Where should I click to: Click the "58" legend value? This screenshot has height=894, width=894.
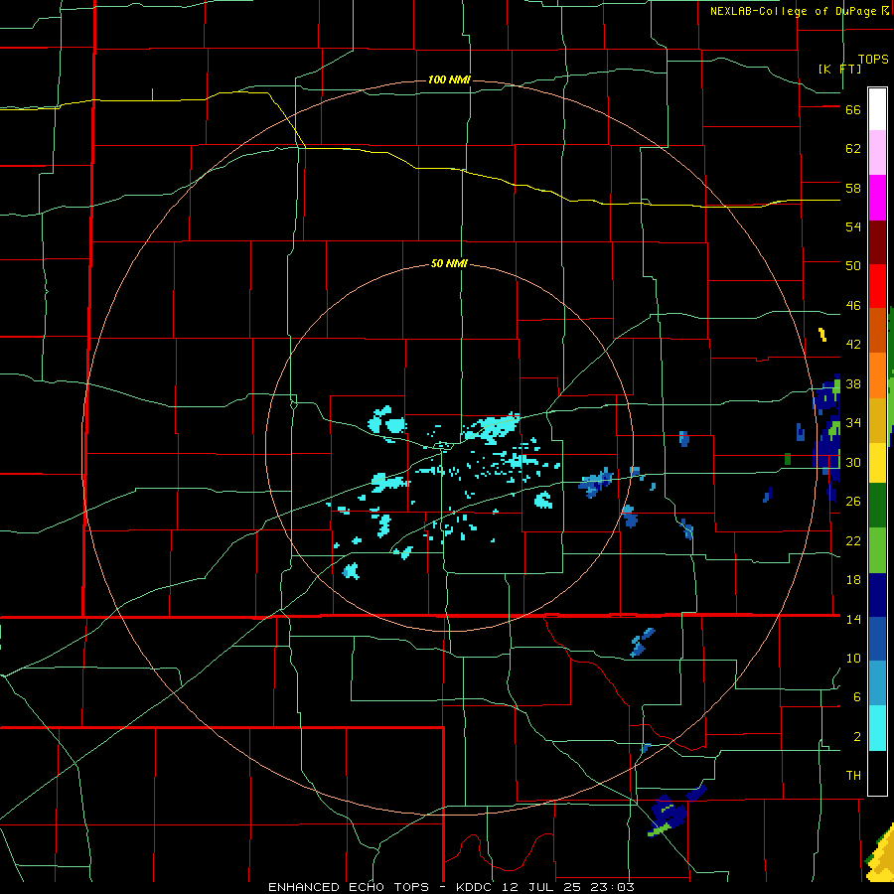click(853, 188)
